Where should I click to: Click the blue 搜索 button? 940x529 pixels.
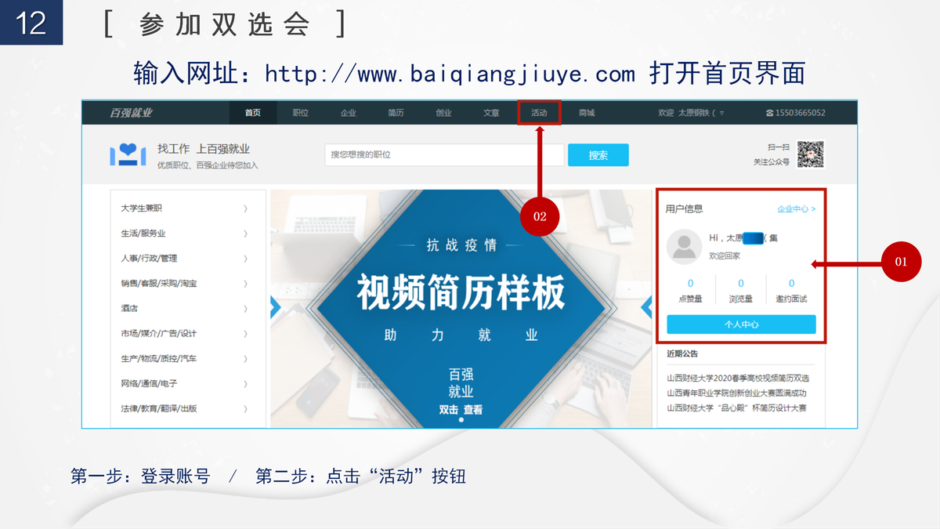pos(598,155)
